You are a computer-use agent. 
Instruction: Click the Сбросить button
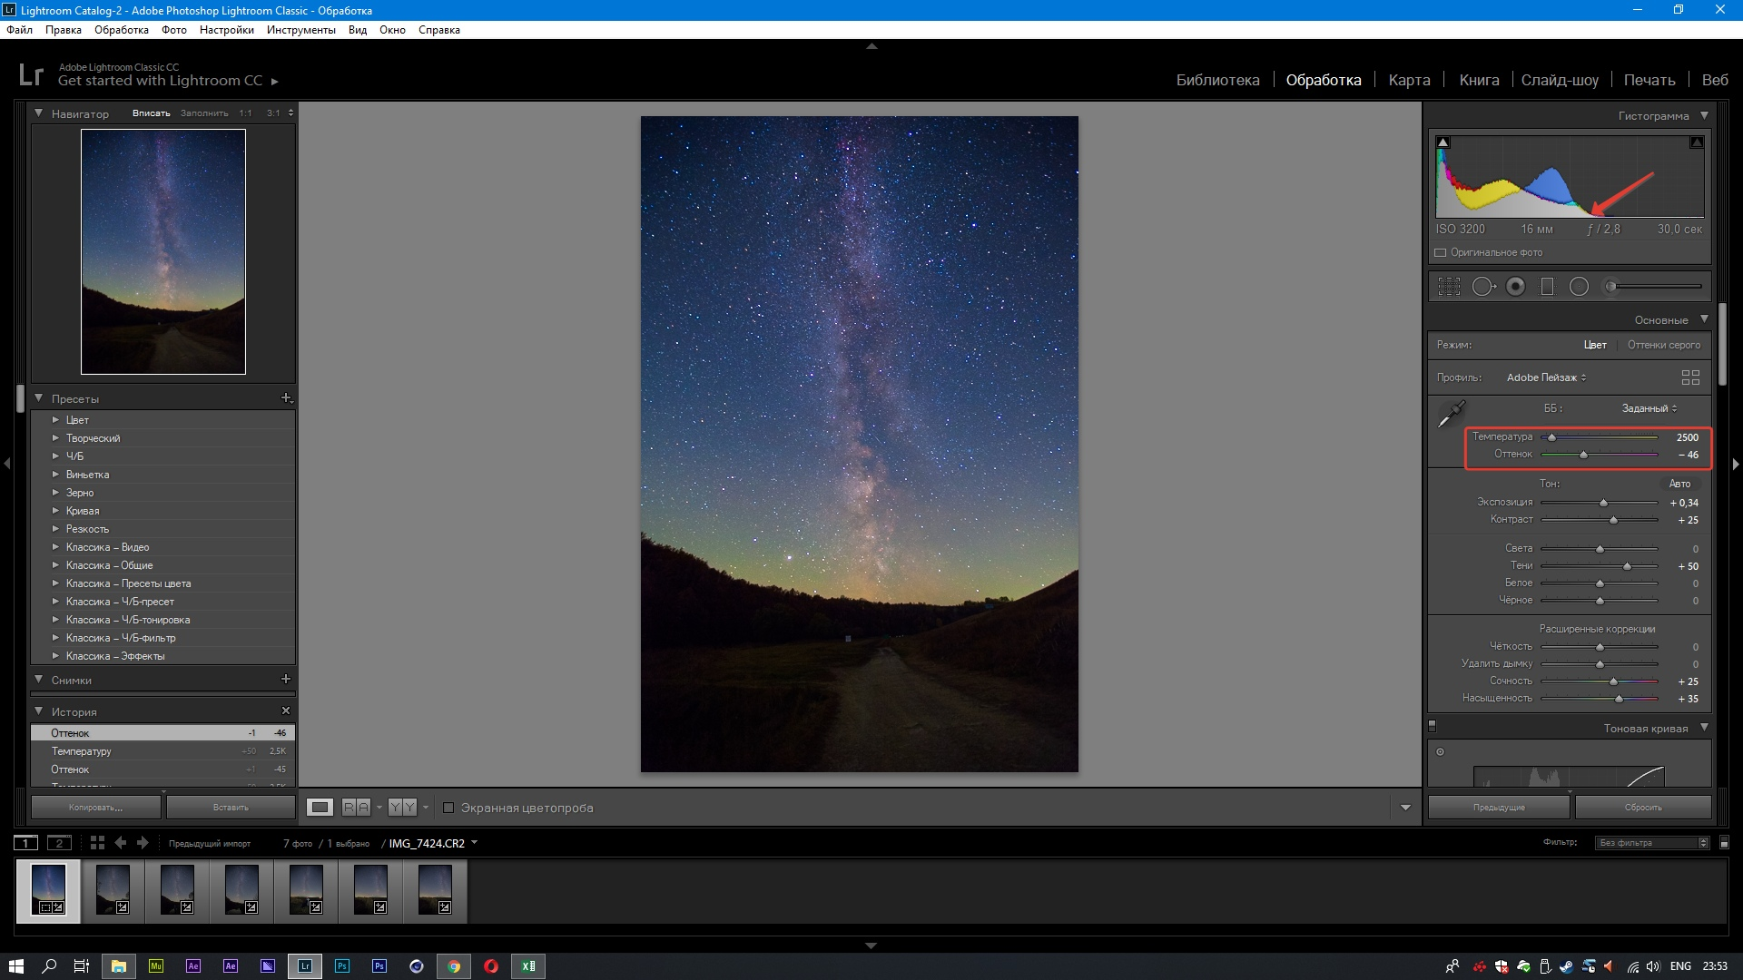(1643, 807)
